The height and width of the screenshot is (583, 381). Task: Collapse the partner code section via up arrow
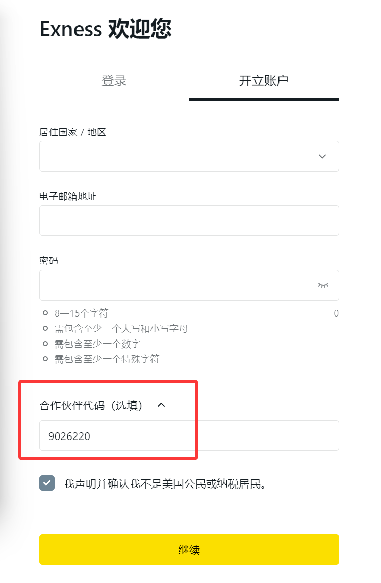pyautogui.click(x=162, y=405)
